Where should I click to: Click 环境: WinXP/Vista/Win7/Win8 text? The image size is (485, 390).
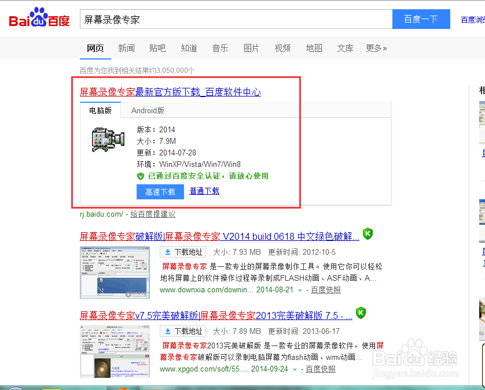point(189,164)
